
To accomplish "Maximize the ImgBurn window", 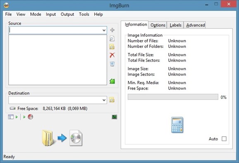I will [216, 4].
